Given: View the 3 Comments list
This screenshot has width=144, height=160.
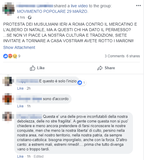Looking at the screenshot, I should [115, 56].
